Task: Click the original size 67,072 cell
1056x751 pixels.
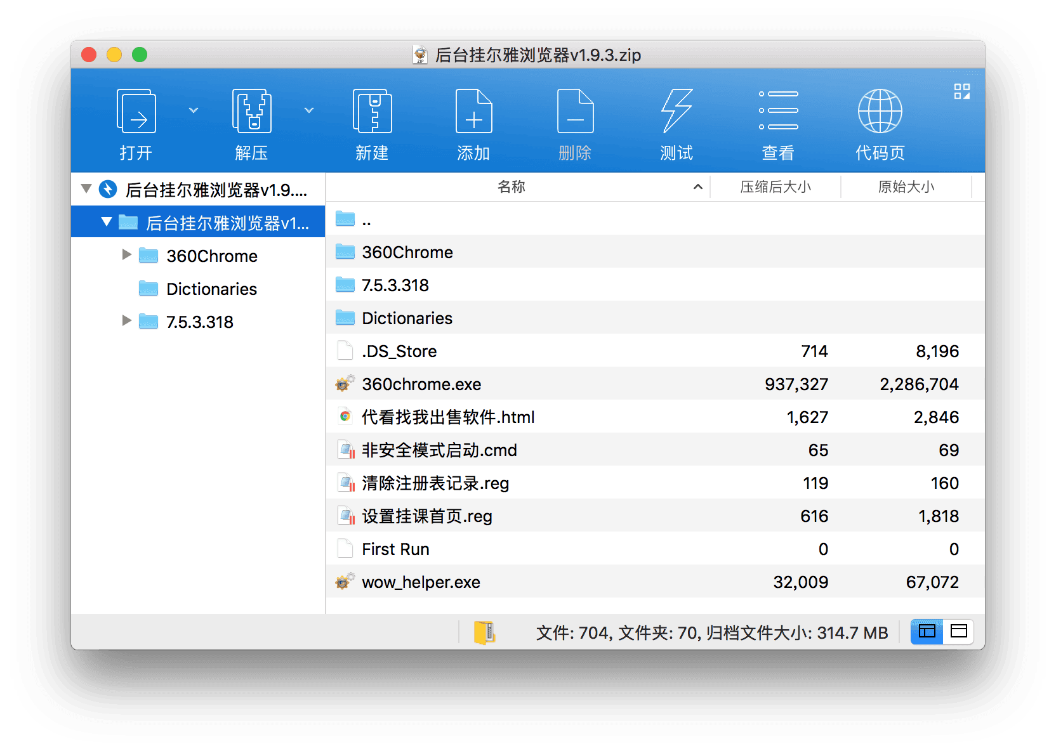Action: pos(932,582)
